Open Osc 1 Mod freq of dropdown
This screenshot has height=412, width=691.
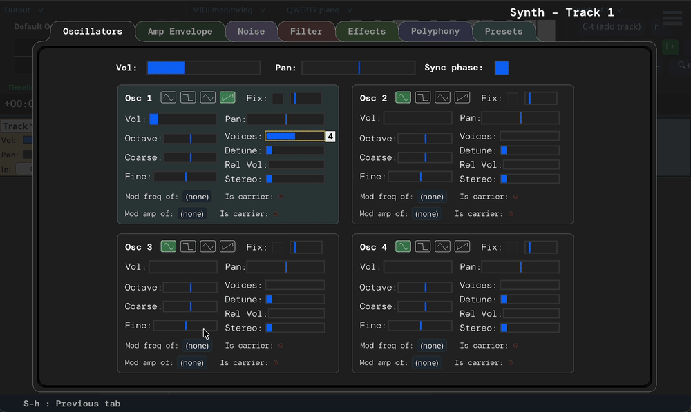coord(197,197)
